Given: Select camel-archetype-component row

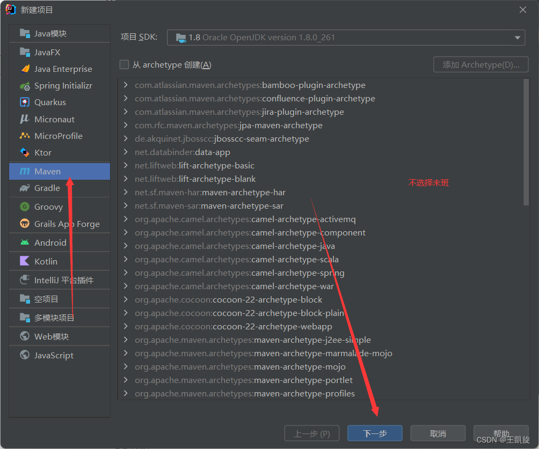Looking at the screenshot, I should tap(321, 232).
